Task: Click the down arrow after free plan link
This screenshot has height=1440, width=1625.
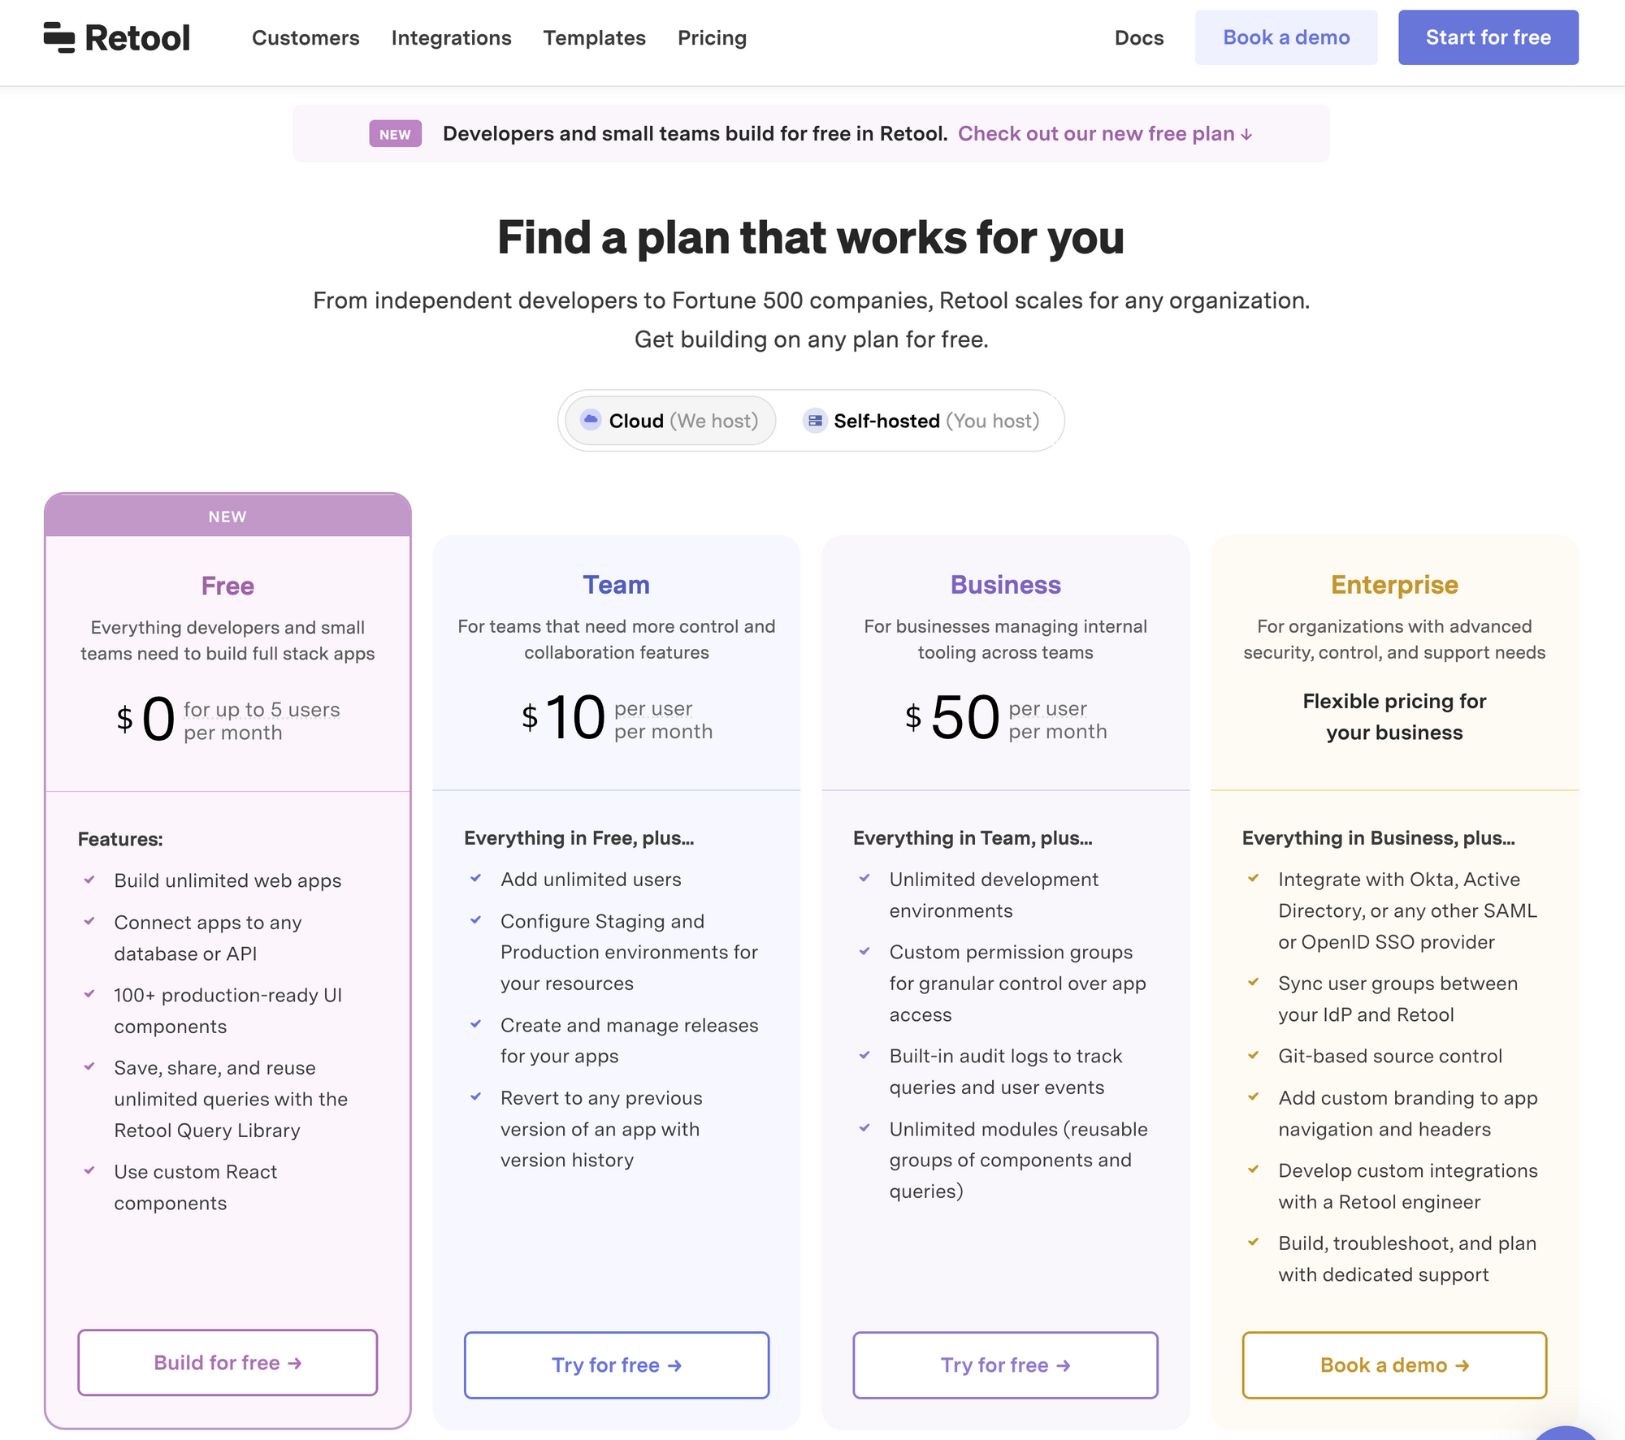Action: click(1246, 135)
